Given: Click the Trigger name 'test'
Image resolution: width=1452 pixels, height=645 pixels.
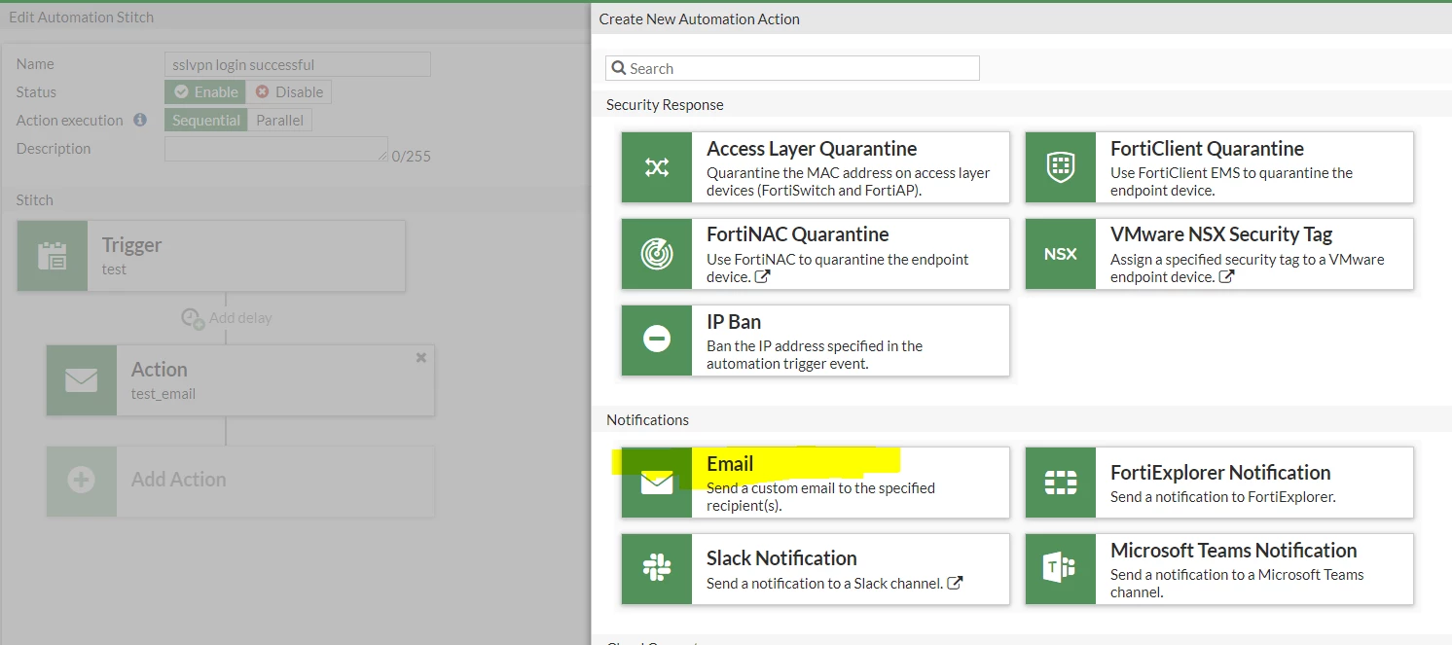Looking at the screenshot, I should click(x=114, y=269).
